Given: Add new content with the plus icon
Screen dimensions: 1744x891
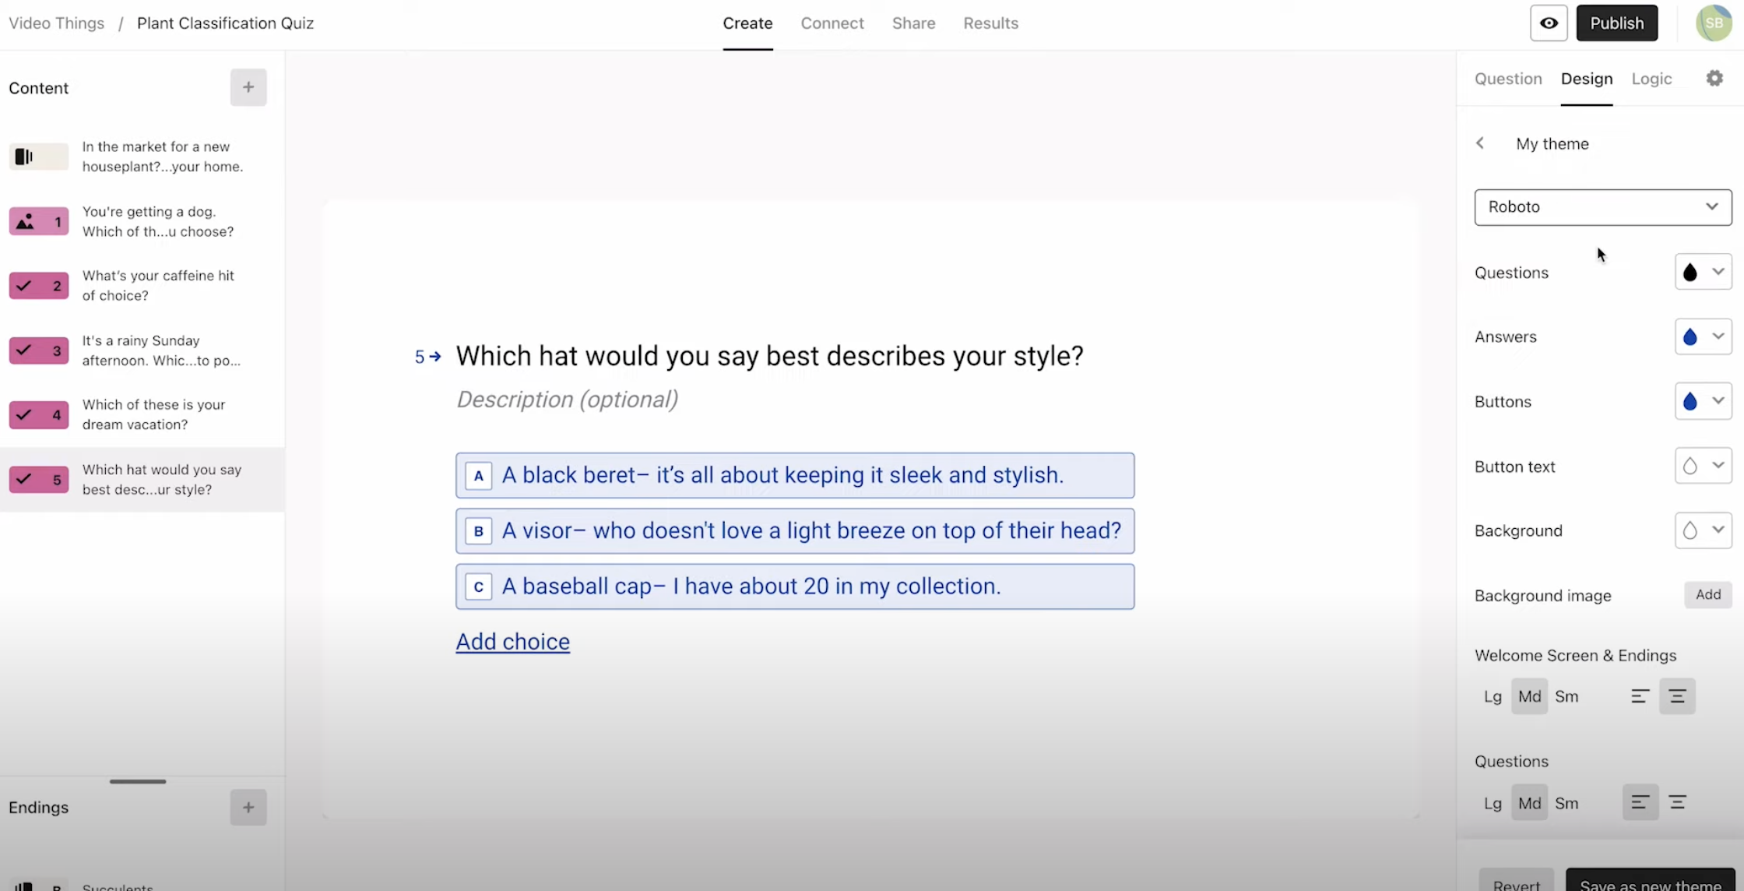Looking at the screenshot, I should (x=248, y=87).
